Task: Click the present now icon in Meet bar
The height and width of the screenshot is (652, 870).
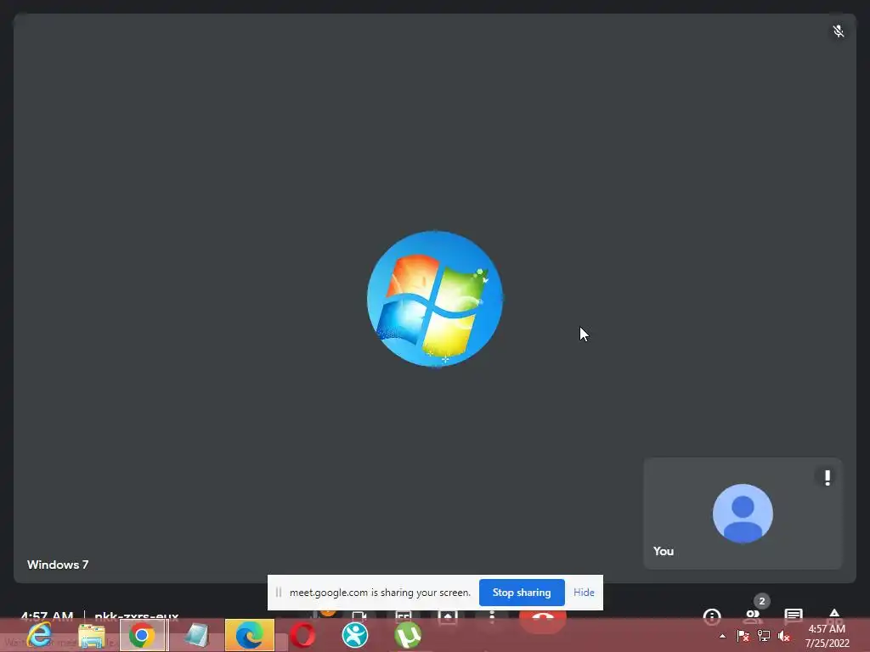Action: 448,615
